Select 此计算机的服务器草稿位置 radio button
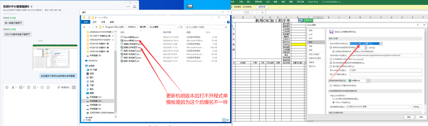Screen dimensions: 428x126 333,99
